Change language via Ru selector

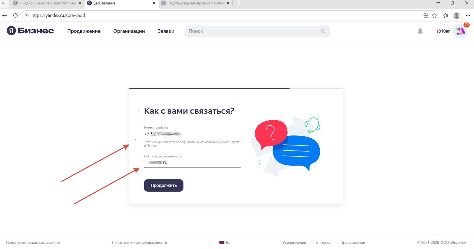click(225, 242)
